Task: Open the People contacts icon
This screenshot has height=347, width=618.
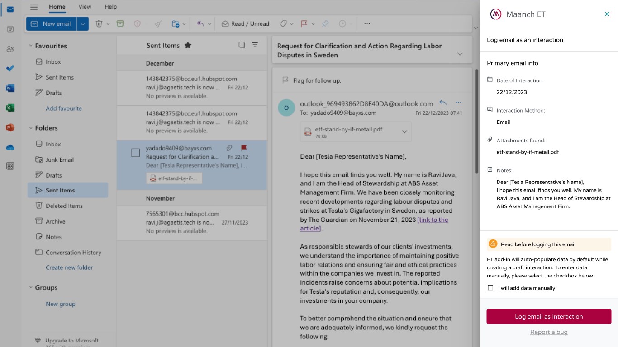Action: pyautogui.click(x=10, y=49)
